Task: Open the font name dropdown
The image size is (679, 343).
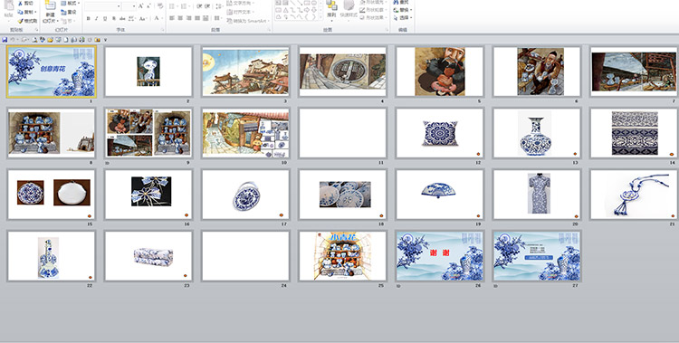Action: (119, 6)
